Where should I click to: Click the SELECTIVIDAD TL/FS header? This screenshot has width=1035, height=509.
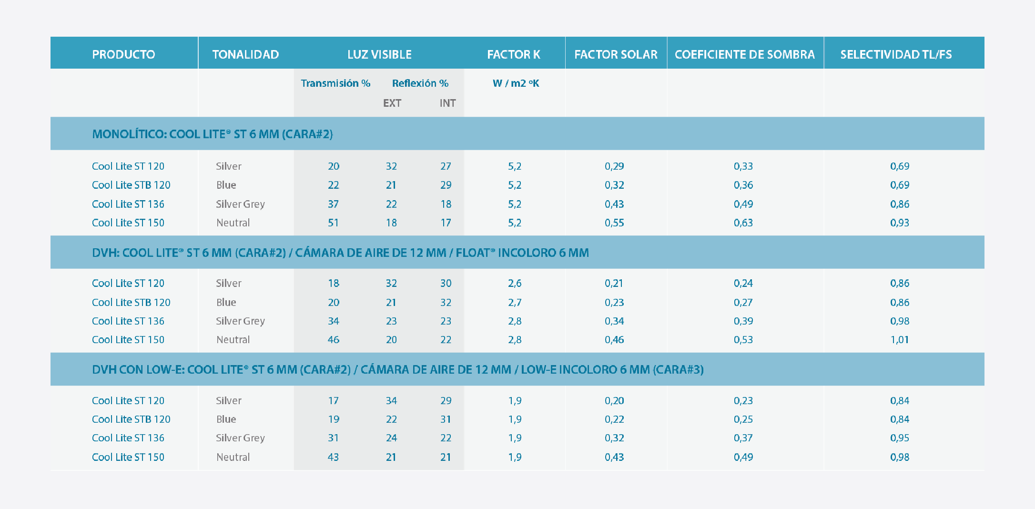(896, 54)
